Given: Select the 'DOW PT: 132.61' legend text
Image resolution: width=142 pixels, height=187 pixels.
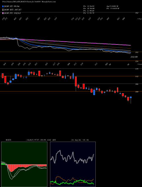Looking at the screenshot, I should pos(12,13).
